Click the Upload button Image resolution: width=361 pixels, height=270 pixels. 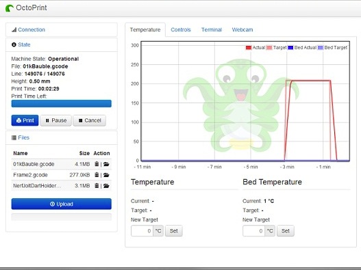(x=61, y=204)
